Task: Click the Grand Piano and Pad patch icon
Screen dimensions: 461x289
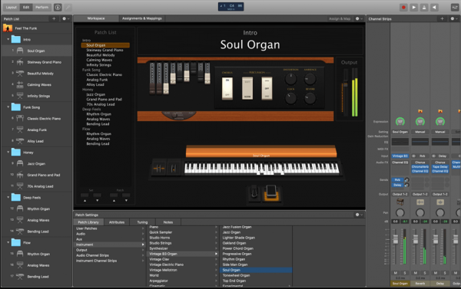Action: coord(20,175)
